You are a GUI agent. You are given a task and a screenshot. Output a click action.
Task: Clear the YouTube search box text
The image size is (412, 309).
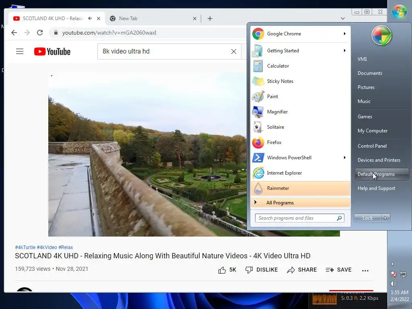(x=234, y=51)
